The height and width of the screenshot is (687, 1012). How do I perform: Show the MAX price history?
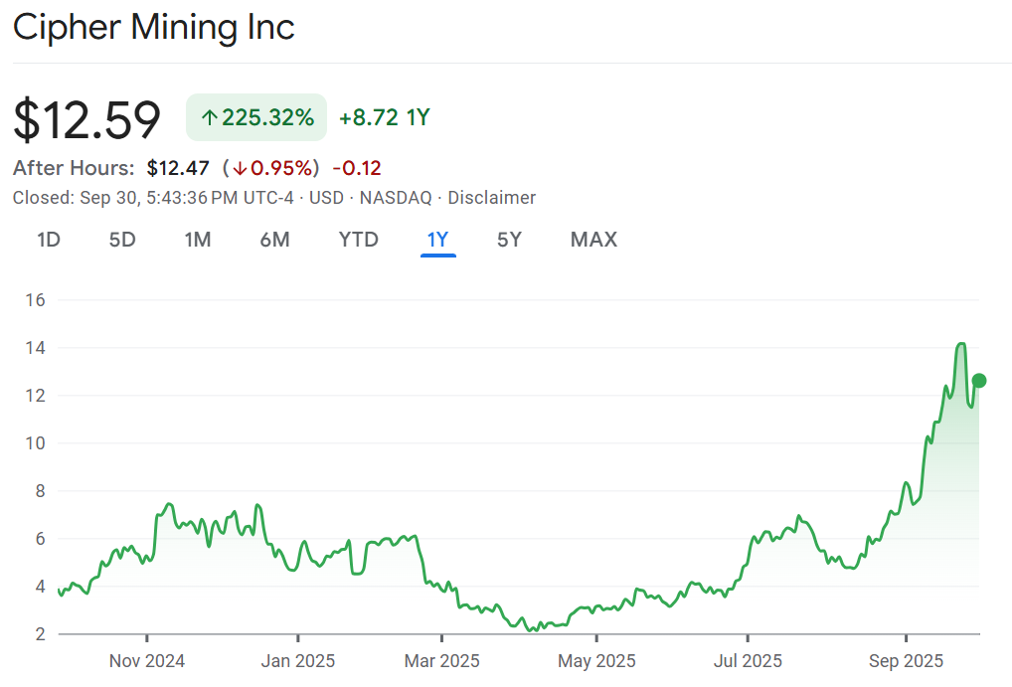click(x=593, y=240)
